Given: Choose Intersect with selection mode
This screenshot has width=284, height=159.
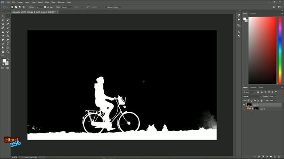Looking at the screenshot, I should (24, 7).
